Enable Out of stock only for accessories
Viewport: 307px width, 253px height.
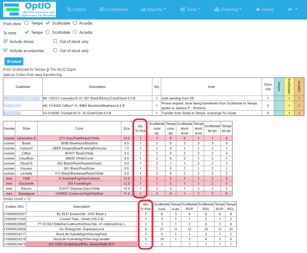pyautogui.click(x=55, y=50)
